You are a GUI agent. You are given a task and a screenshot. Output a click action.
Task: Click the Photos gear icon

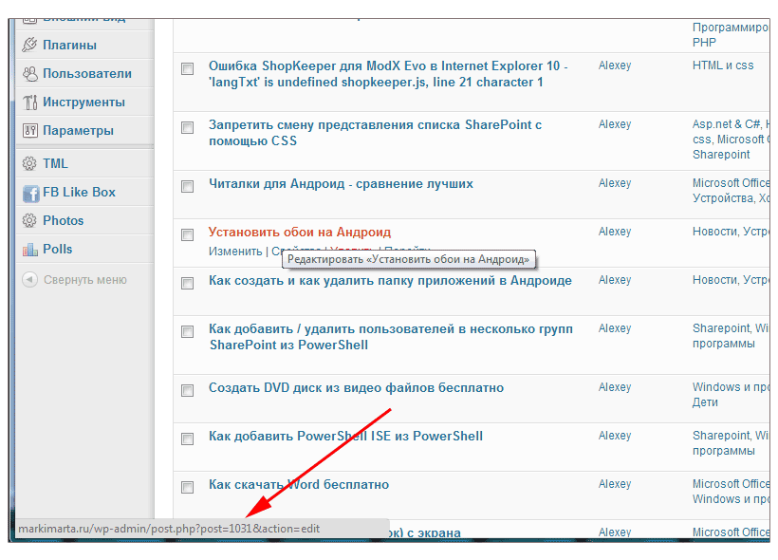click(29, 220)
